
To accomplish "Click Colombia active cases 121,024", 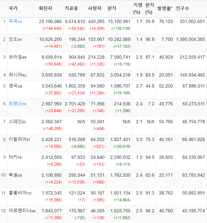I will tap(77, 193).
